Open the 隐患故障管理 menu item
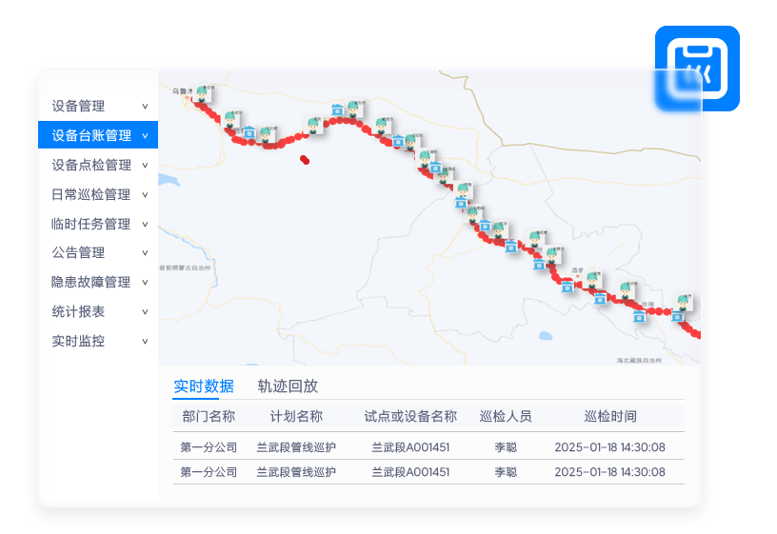Viewport: 777px width, 534px height. (x=90, y=282)
